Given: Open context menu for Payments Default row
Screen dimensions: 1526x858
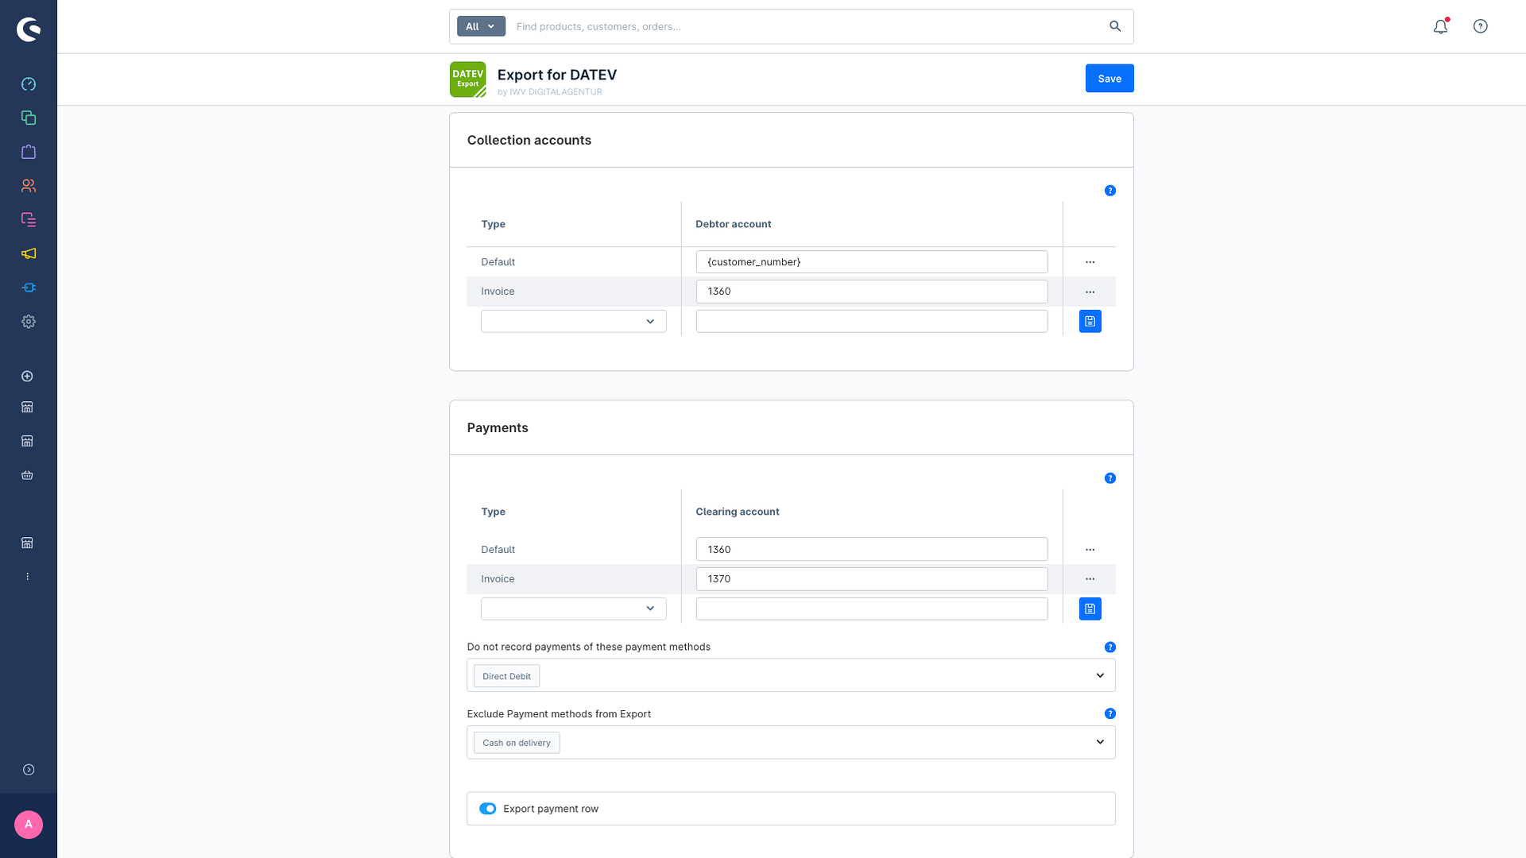Looking at the screenshot, I should tap(1090, 550).
